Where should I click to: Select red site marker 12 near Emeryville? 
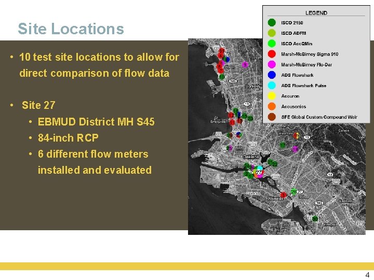point(231,116)
